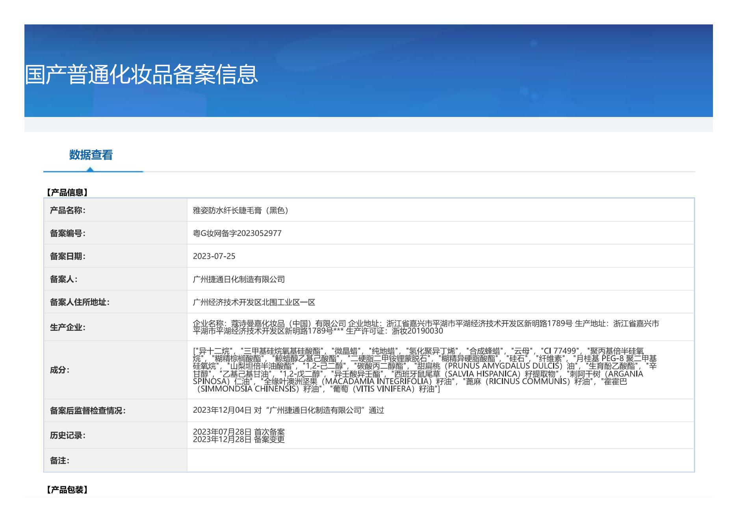Select filing number 粤G妆网备字2023052977

(237, 233)
